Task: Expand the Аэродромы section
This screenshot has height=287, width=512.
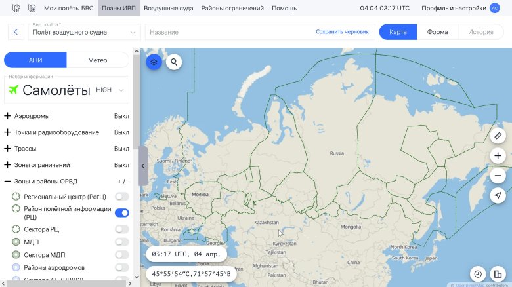Action: tap(8, 116)
